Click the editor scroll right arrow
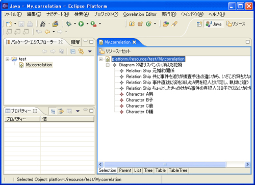 tap(247, 164)
